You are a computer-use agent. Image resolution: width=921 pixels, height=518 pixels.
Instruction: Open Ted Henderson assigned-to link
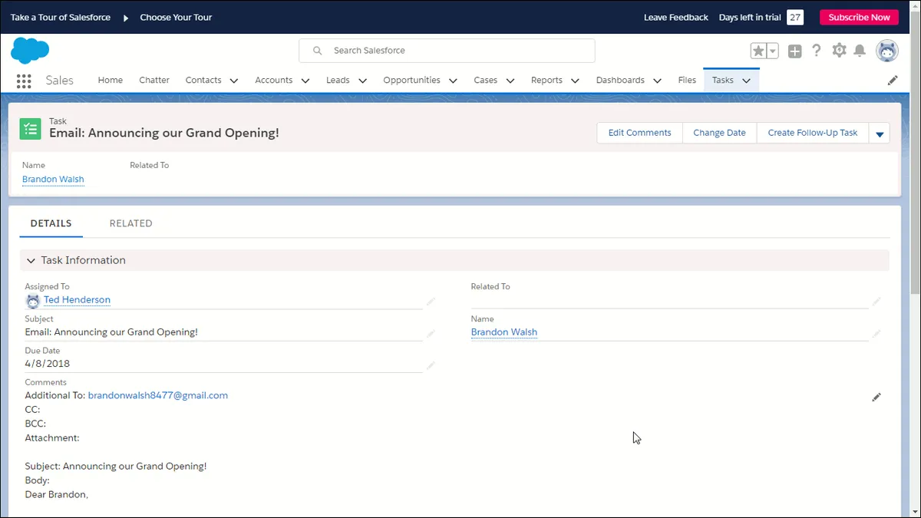(77, 300)
